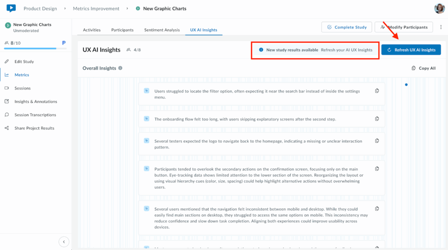Click the green dot in the breadcrumb
The image size is (448, 250).
point(138,9)
